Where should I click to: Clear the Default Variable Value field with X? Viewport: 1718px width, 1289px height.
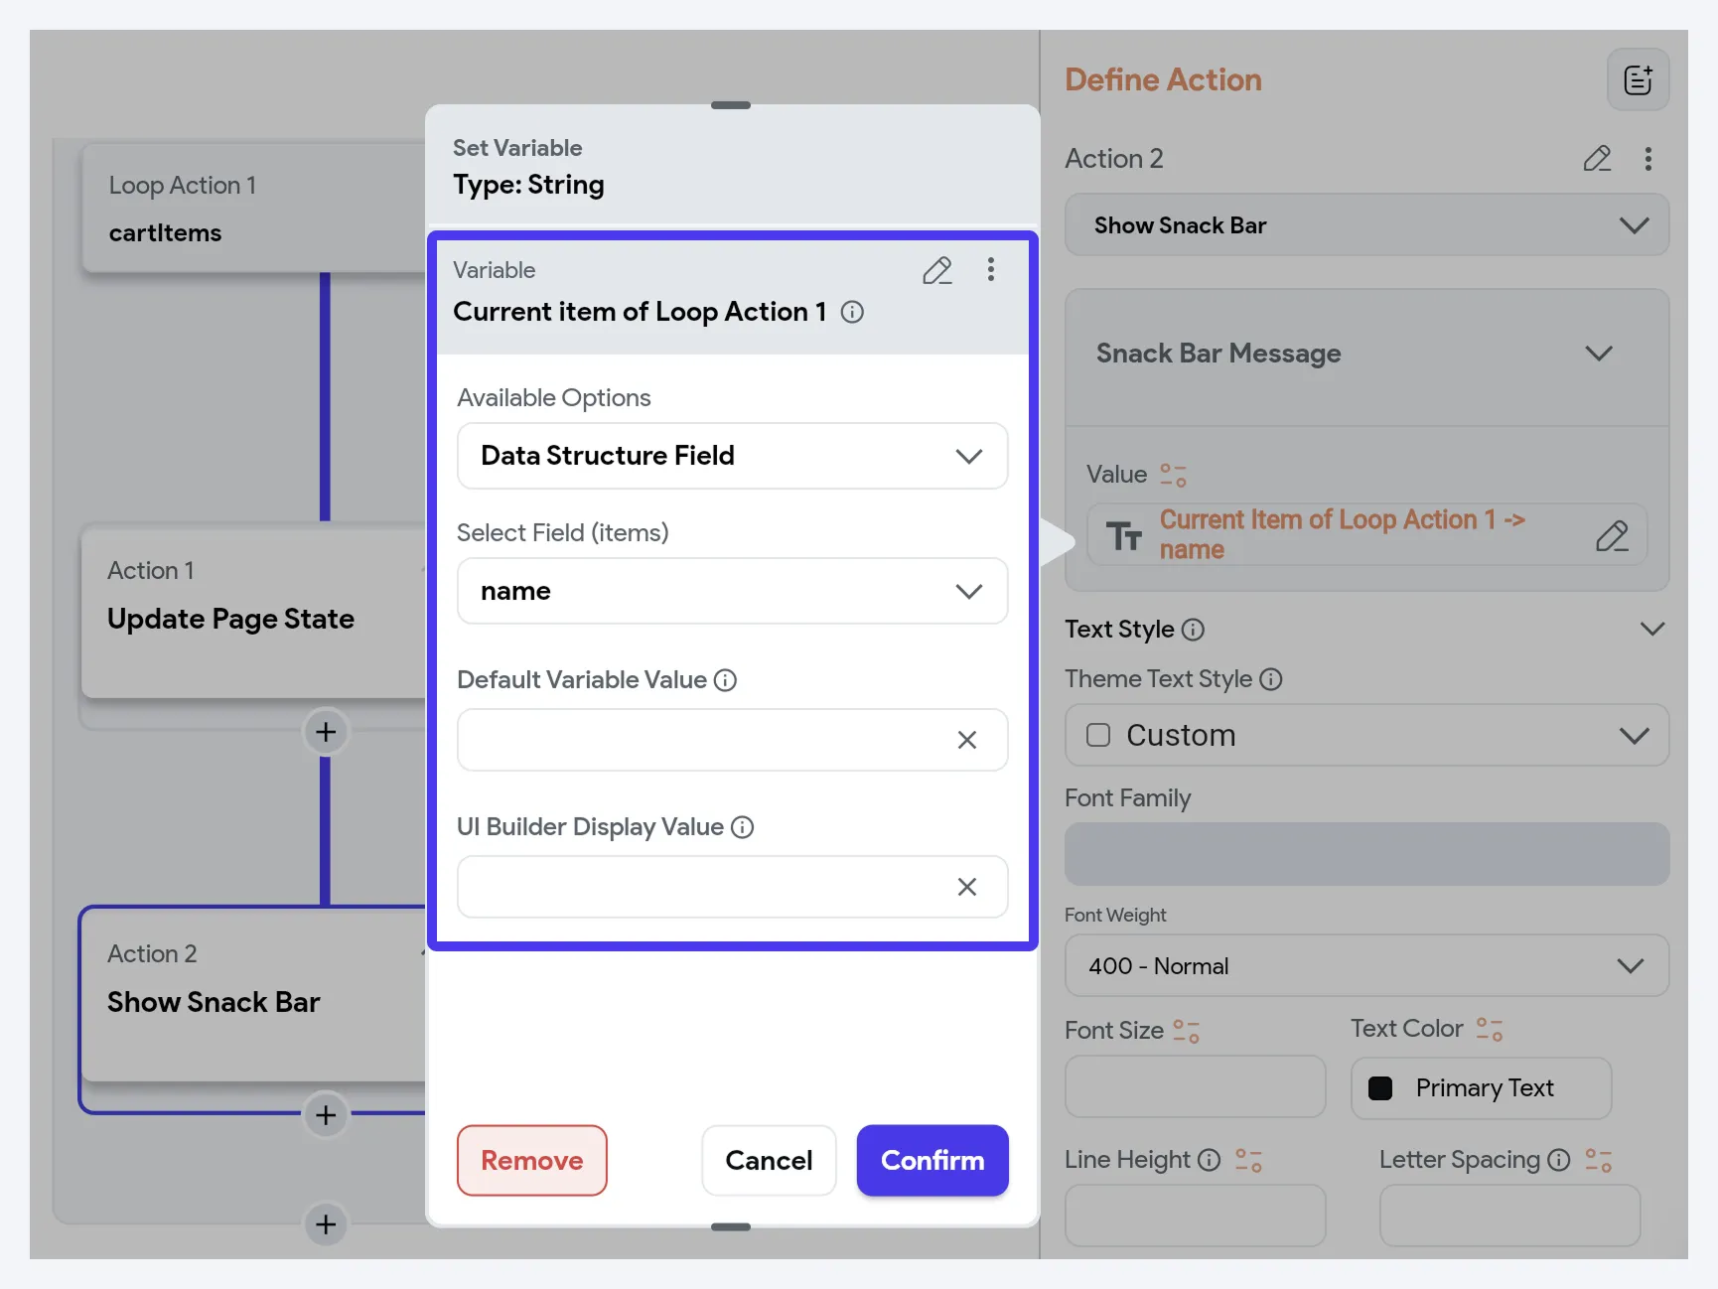point(967,740)
